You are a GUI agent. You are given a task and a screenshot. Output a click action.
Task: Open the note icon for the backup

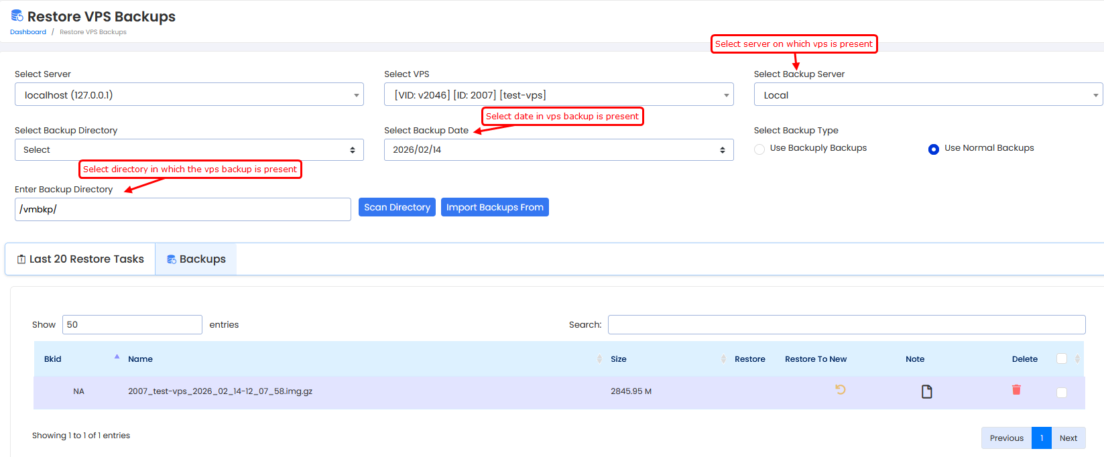tap(926, 391)
